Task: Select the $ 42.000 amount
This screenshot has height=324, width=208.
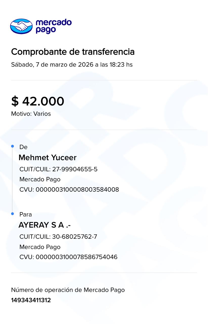Action: pyautogui.click(x=38, y=101)
